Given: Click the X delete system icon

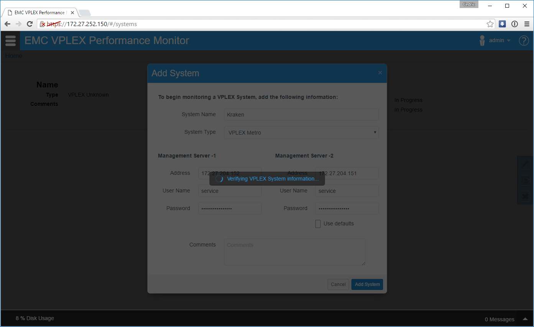Looking at the screenshot, I should click(524, 197).
